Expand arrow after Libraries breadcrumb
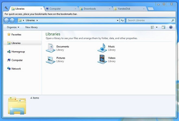 (37, 20)
